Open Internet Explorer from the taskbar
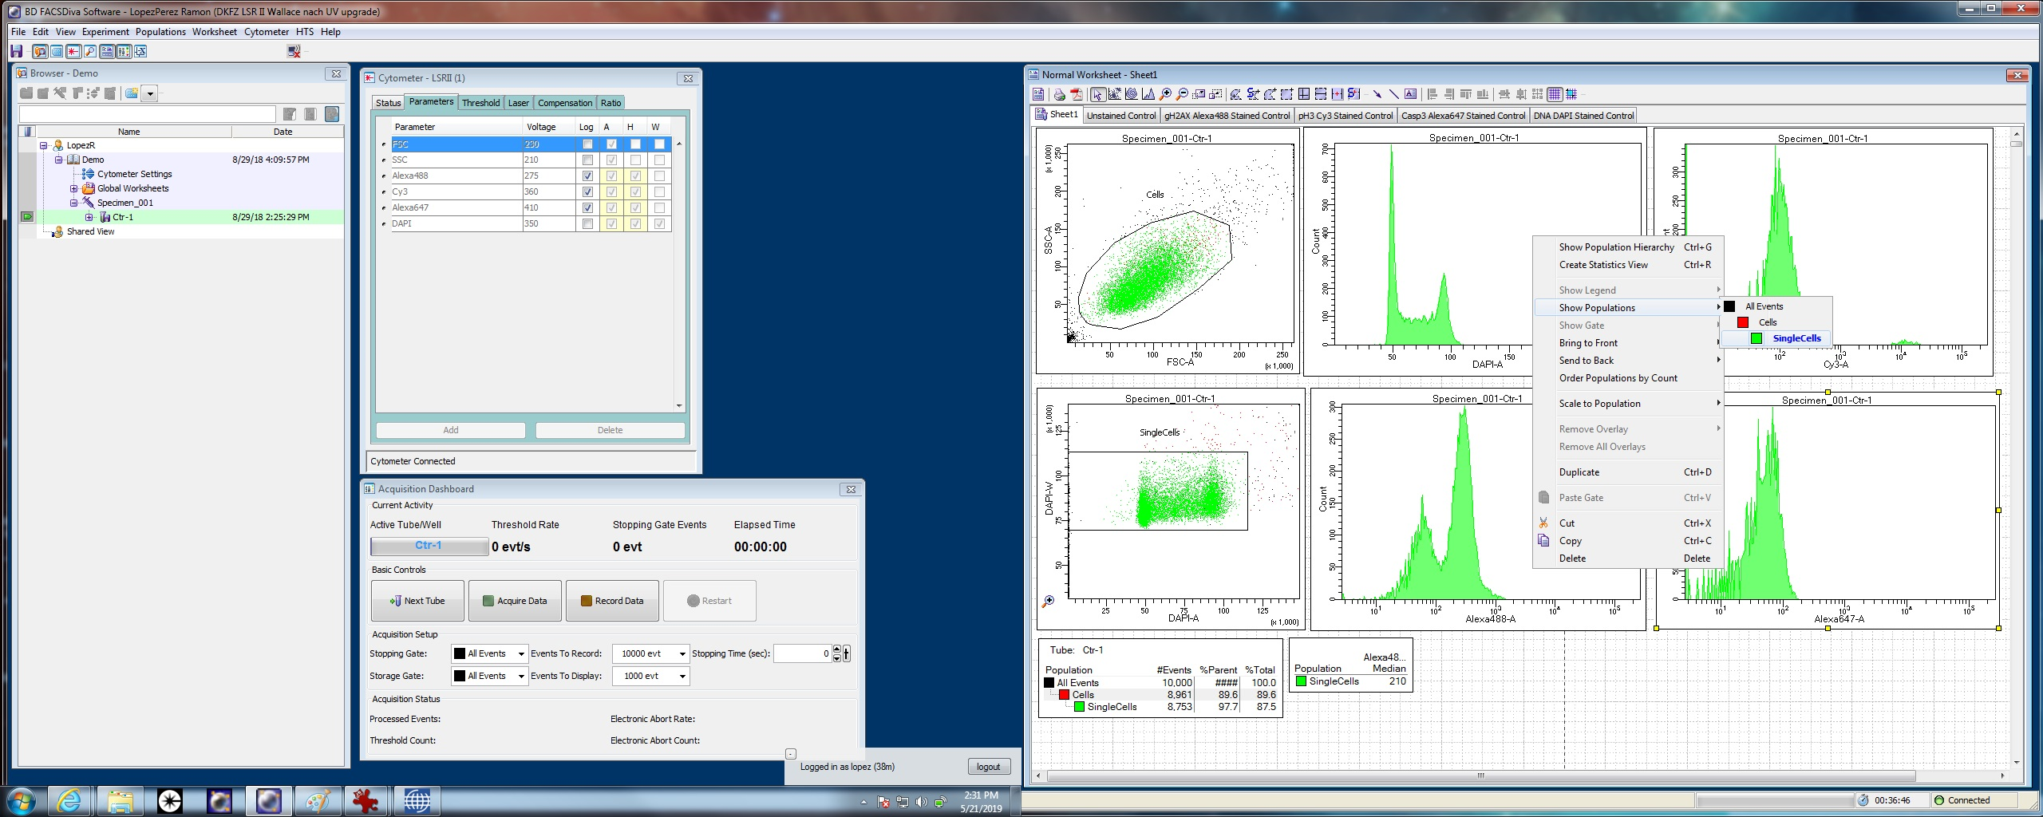The image size is (2043, 817). point(69,800)
